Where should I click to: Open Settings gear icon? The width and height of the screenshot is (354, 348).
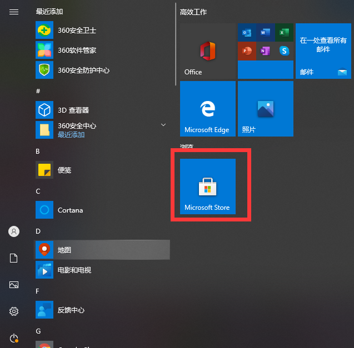click(14, 311)
